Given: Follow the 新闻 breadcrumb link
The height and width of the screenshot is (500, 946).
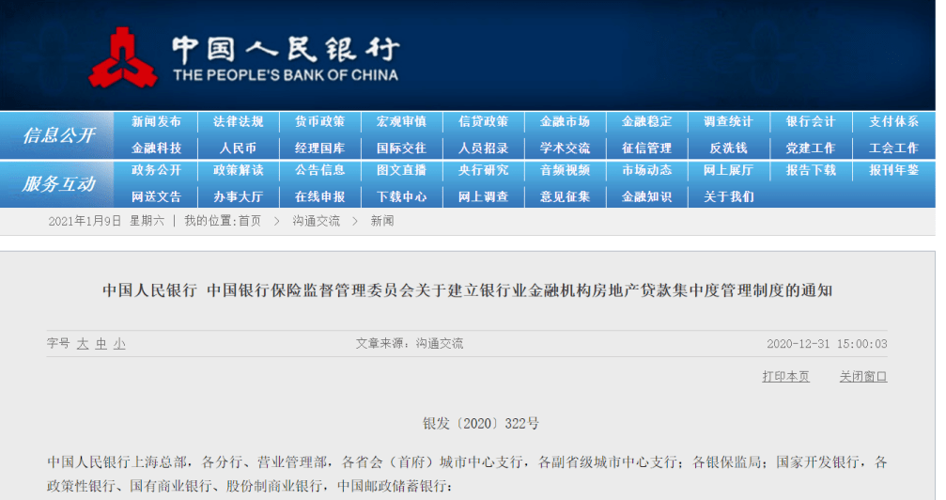Looking at the screenshot, I should [x=382, y=221].
